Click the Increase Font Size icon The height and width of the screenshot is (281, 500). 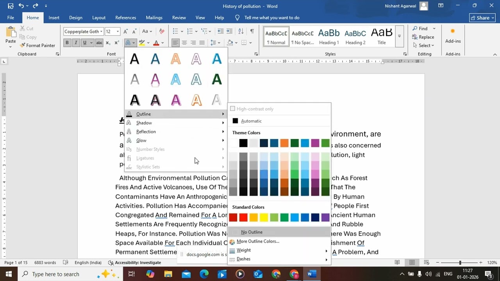tap(125, 32)
